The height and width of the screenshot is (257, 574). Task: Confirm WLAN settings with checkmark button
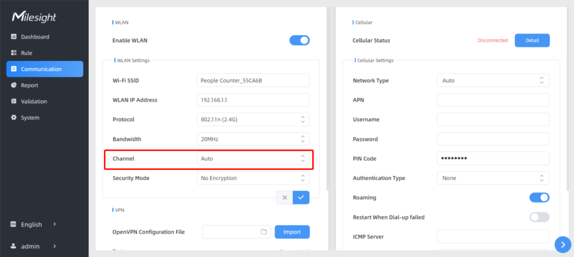click(x=301, y=197)
